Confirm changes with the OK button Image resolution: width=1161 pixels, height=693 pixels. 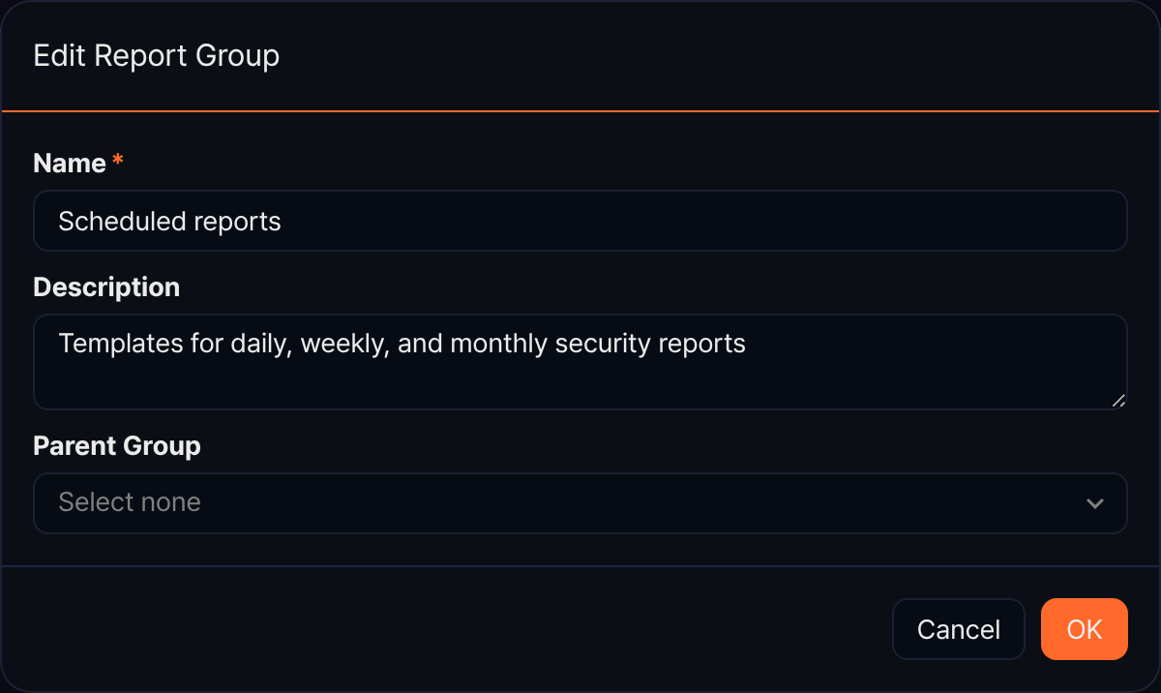coord(1085,629)
